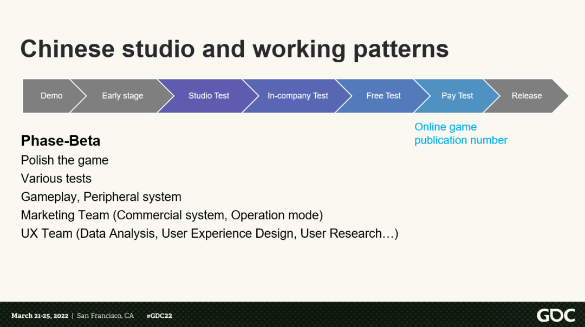Click the 'Phase-Beta' heading
The height and width of the screenshot is (327, 585).
coord(61,141)
